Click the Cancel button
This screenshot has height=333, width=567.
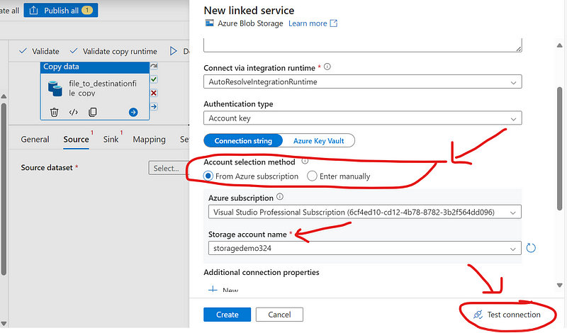279,315
